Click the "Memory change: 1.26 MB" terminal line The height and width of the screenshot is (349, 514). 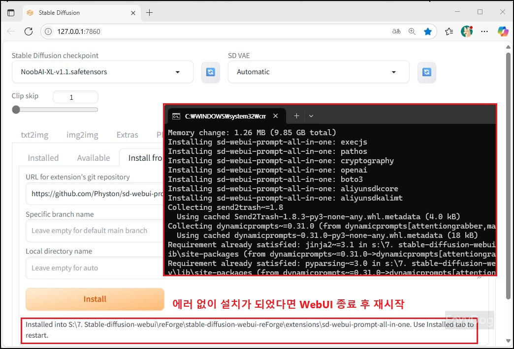pyautogui.click(x=252, y=133)
